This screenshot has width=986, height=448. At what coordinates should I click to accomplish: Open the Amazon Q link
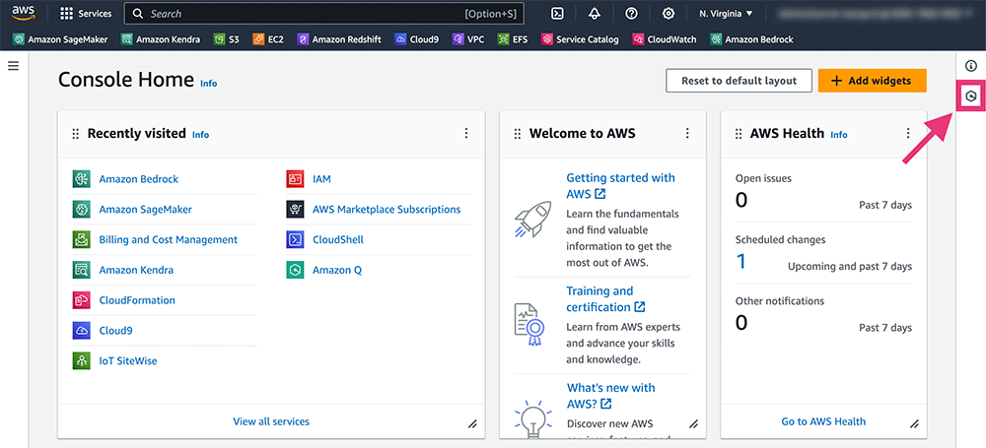[337, 270]
